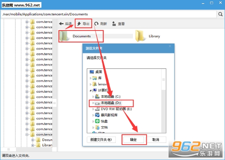
Task: Collapse the 计算机 tree node
Action: pyautogui.click(x=91, y=90)
